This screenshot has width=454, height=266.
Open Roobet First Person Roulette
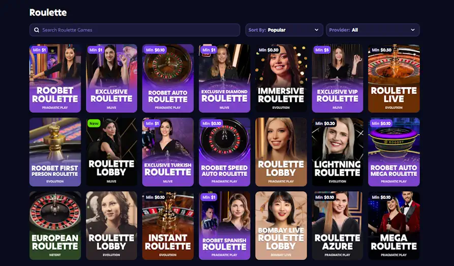coord(55,152)
